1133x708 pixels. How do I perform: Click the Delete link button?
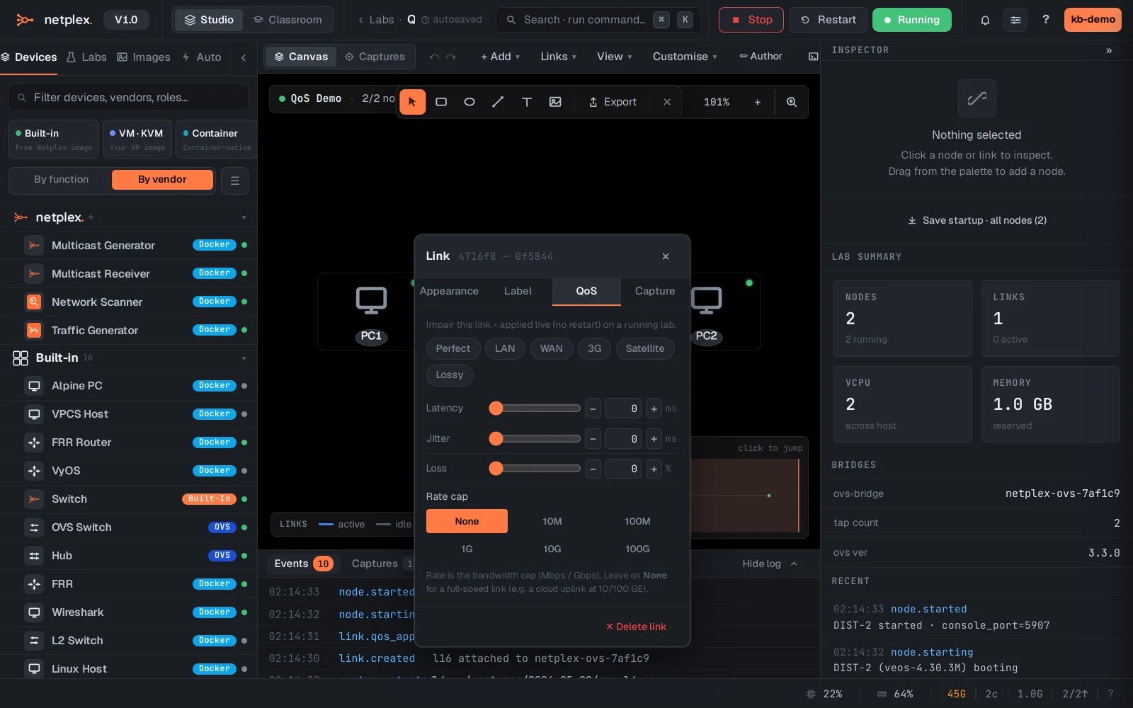pyautogui.click(x=636, y=627)
